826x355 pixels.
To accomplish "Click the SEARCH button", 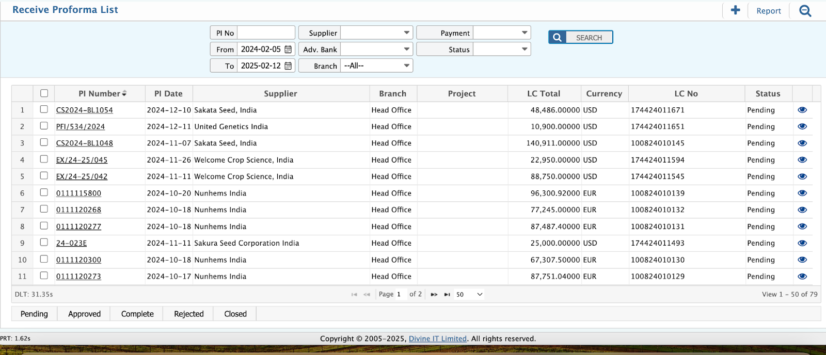I will pyautogui.click(x=581, y=37).
